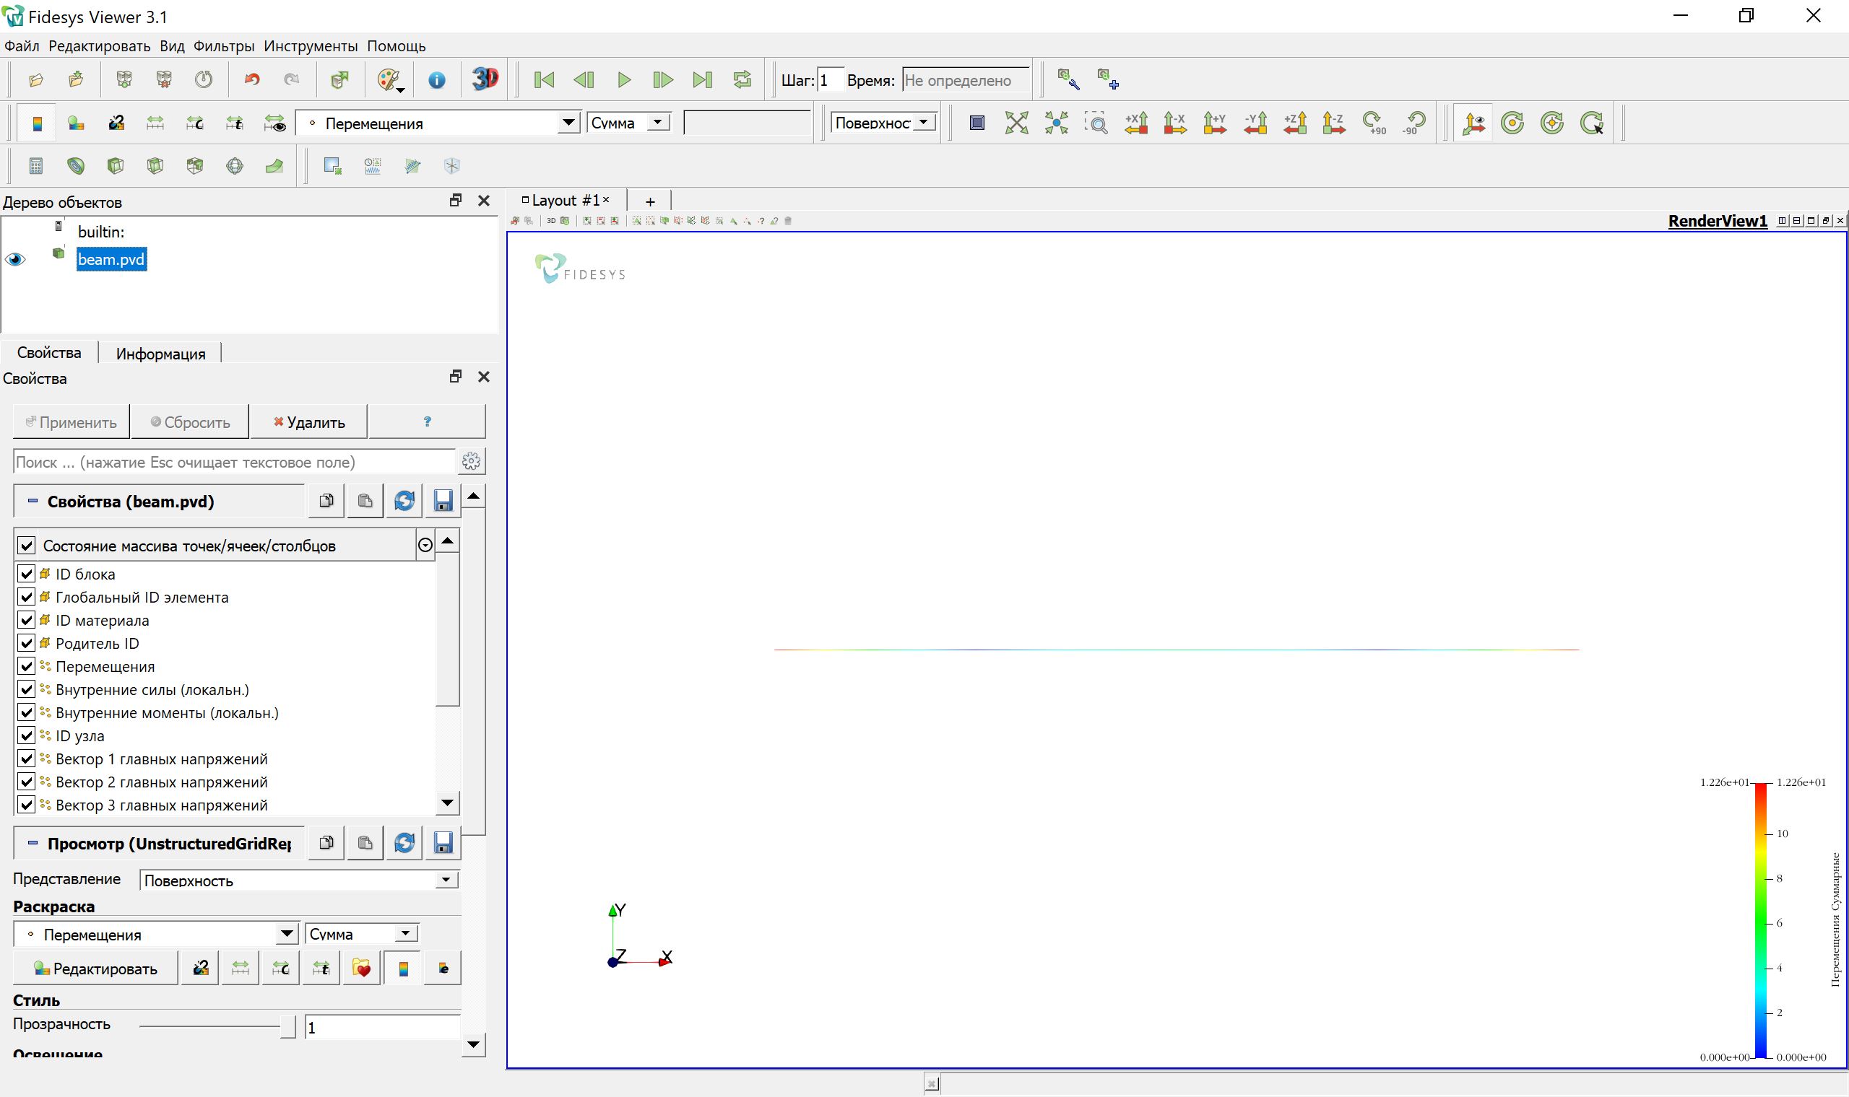Screen dimensions: 1849x1097
Task: Jump to last frame
Action: [703, 79]
